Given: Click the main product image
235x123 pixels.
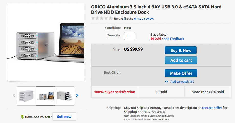Looking at the screenshot, I should (x=46, y=42).
